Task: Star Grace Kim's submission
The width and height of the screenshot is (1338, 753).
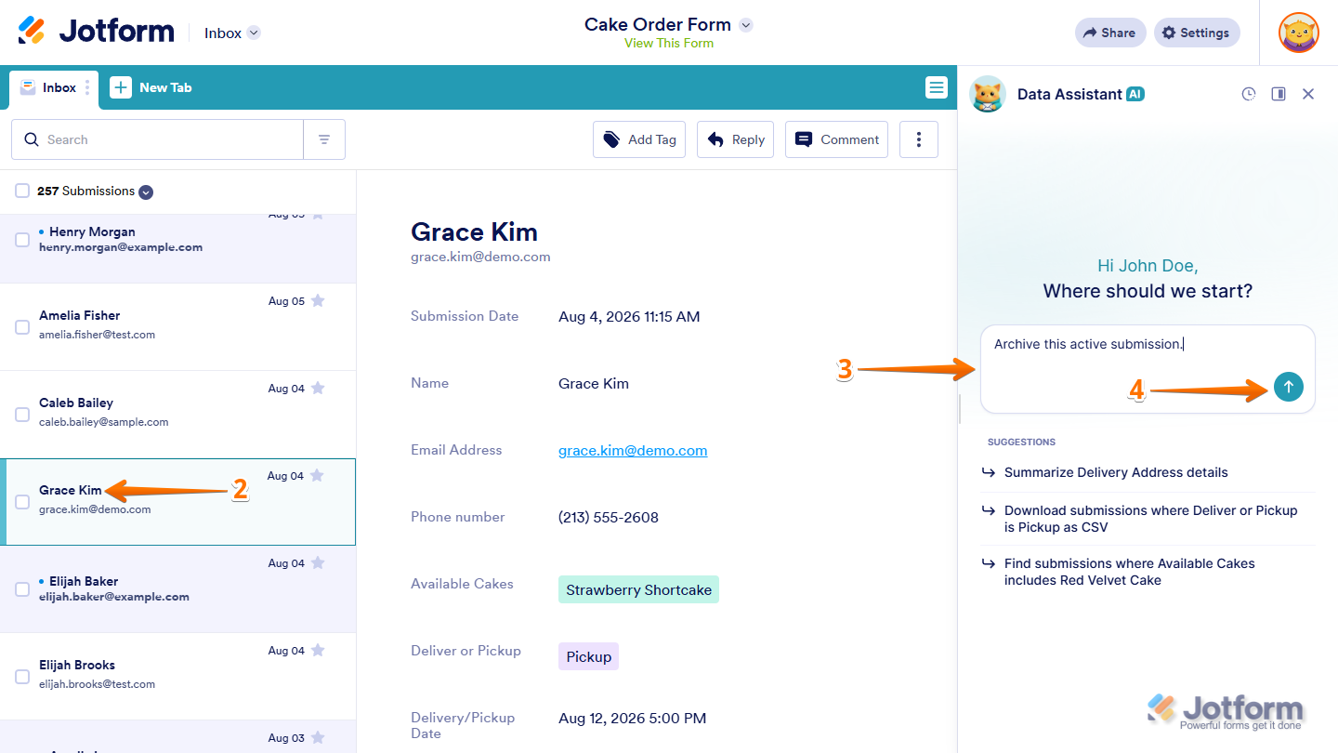Action: pos(317,476)
